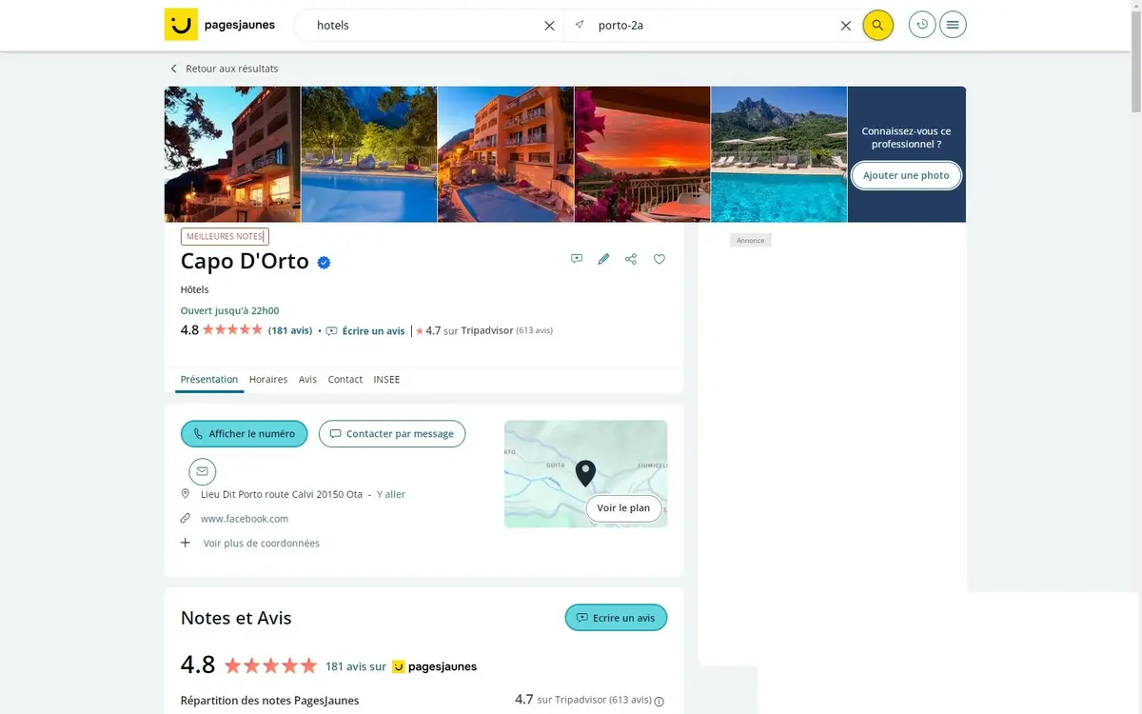This screenshot has width=1142, height=714.
Task: Click the Y aller directions link
Action: tap(391, 494)
